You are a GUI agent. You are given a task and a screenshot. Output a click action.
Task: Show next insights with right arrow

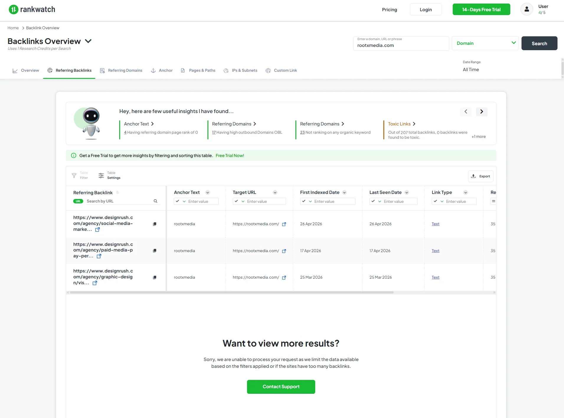(x=482, y=112)
